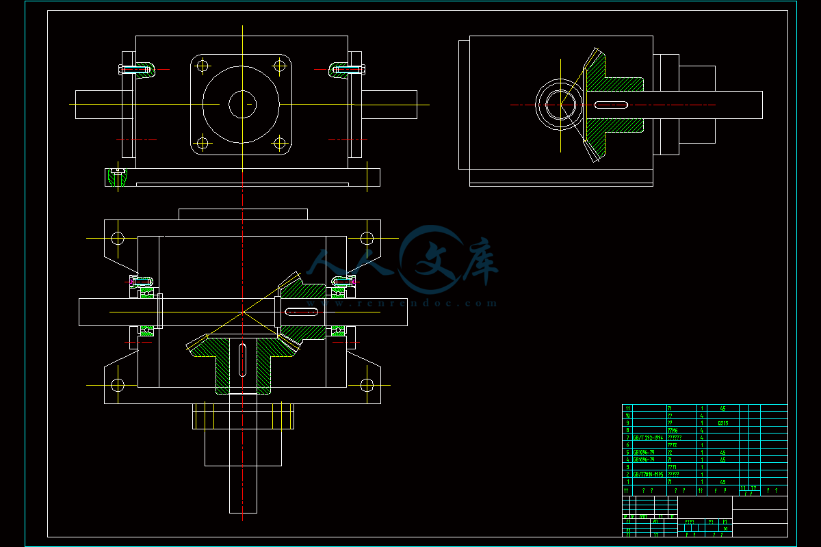Select the bottom-right bolt hole on the square flange
The width and height of the screenshot is (821, 547).
tap(279, 143)
